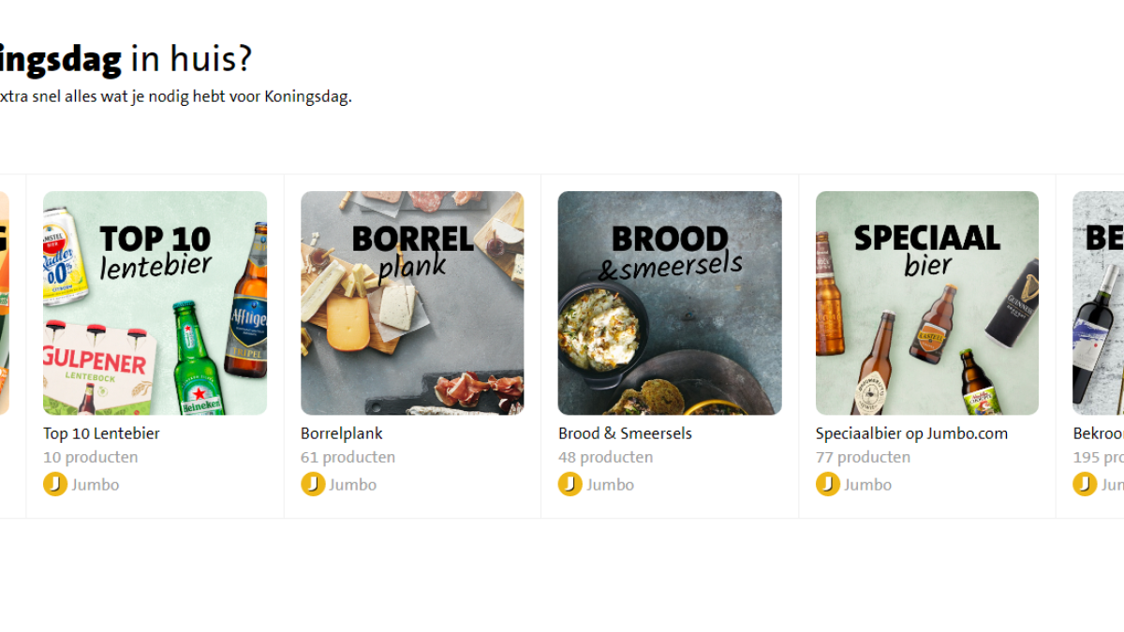Open the Brood & Smeersels title link
This screenshot has height=632, width=1124.
coord(625,434)
